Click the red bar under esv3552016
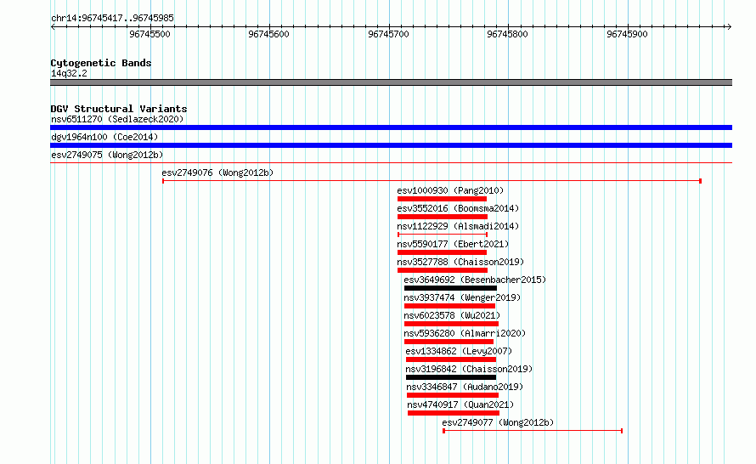Viewport: 756px width, 464px height. pyautogui.click(x=443, y=217)
